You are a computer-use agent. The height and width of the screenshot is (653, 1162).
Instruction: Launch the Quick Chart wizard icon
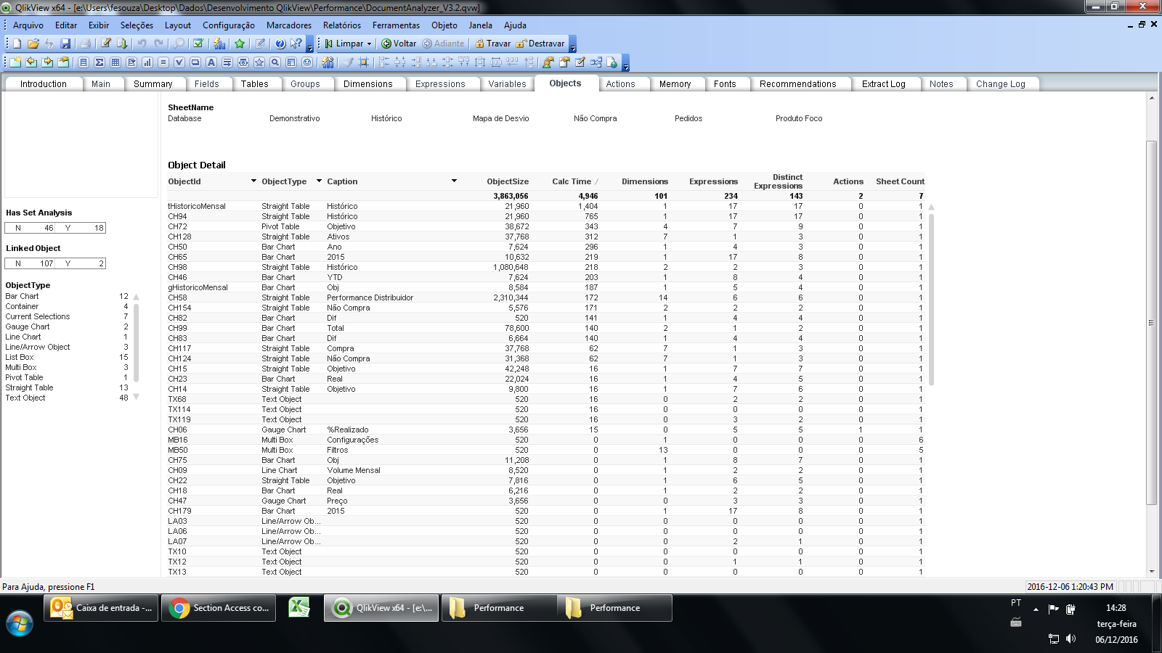(219, 44)
